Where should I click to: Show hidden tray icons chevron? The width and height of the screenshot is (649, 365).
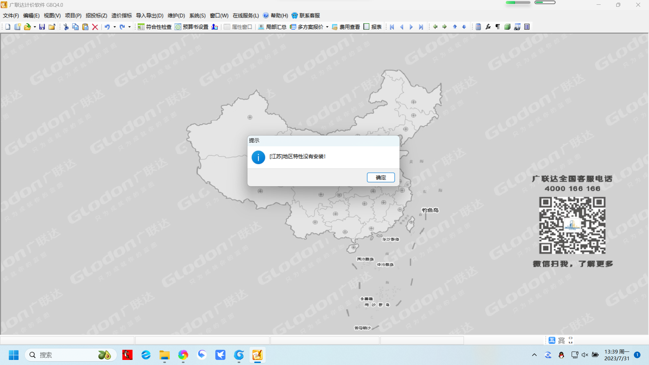tap(534, 355)
